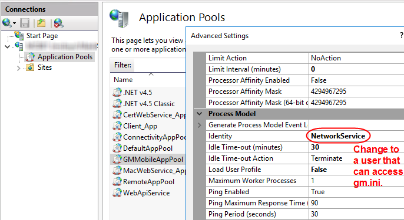Select the CertWebService_App pool

pyautogui.click(x=154, y=115)
